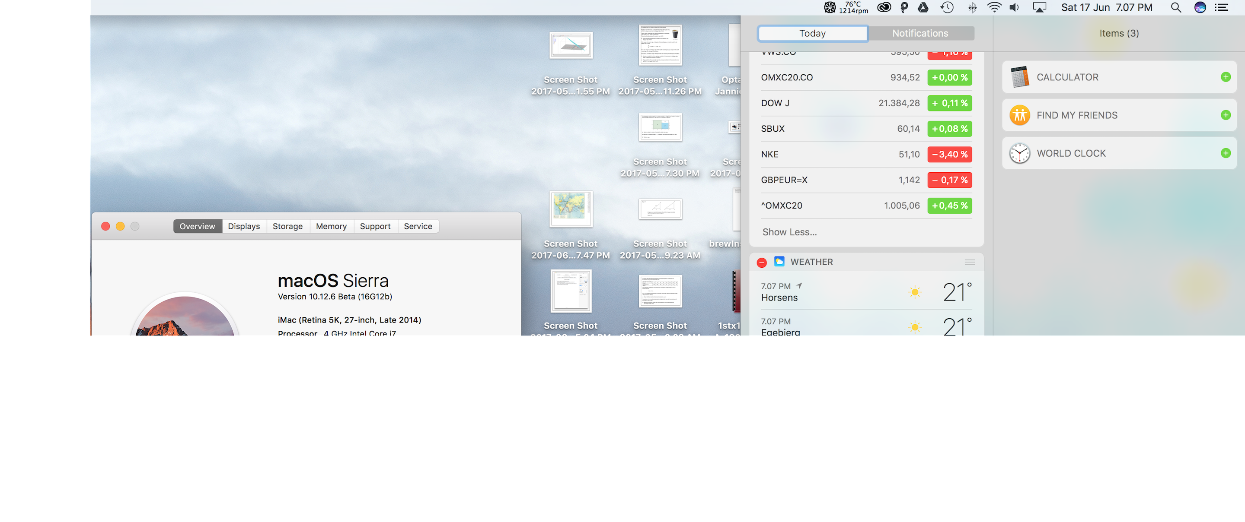Select the Overview tab in About This Mac
1245x522 pixels.
click(197, 226)
